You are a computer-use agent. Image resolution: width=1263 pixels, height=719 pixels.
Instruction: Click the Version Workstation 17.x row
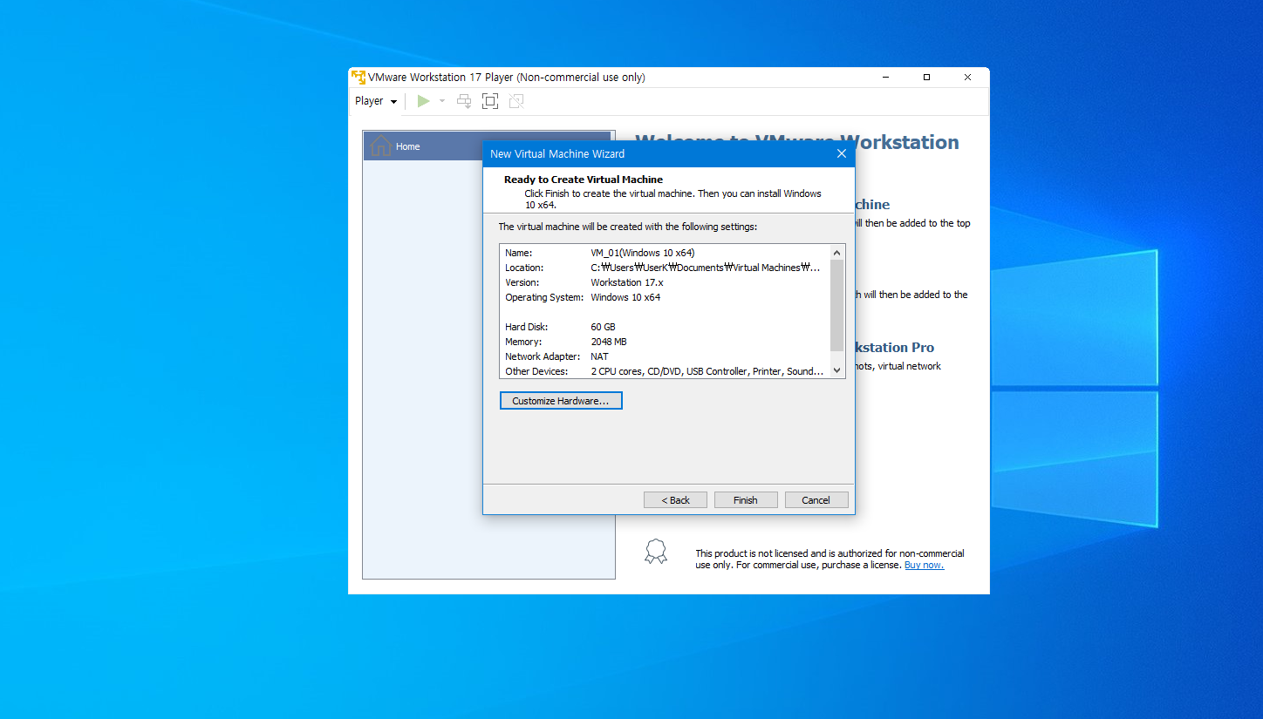pos(666,282)
